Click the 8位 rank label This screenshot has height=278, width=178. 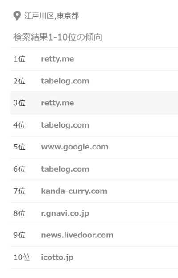(20, 213)
